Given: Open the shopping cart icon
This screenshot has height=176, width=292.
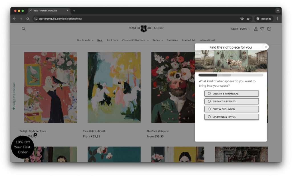Looking at the screenshot, I should coord(269,29).
